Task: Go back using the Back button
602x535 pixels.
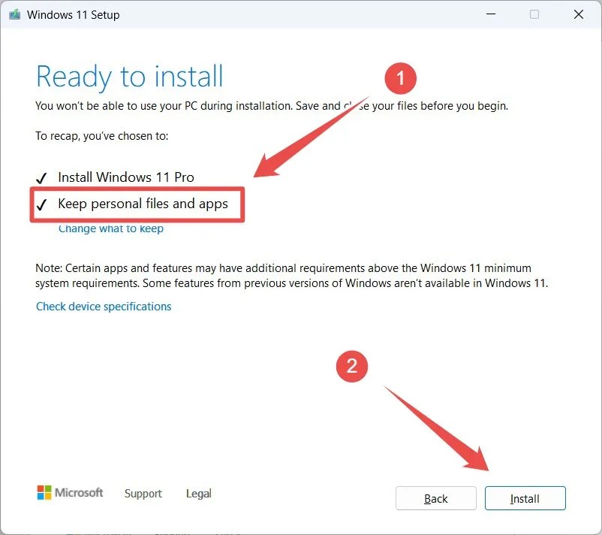Action: 435,498
